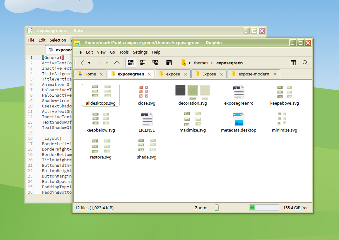Open the Dolphin search

(x=305, y=63)
